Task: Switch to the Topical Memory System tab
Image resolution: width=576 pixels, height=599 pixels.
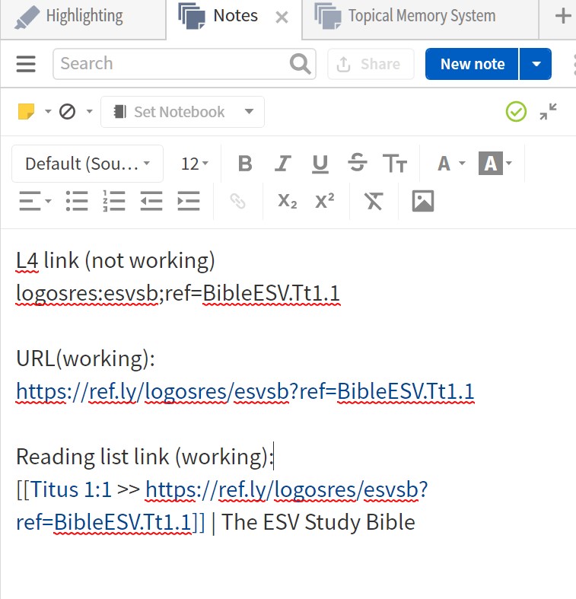Action: pos(420,17)
